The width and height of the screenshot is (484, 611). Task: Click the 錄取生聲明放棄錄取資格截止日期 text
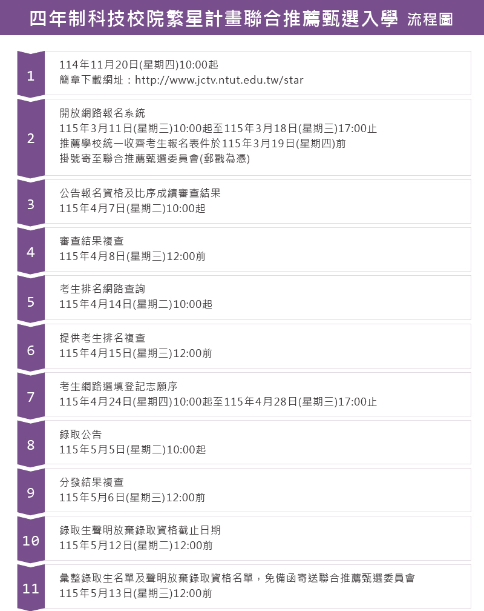(140, 530)
